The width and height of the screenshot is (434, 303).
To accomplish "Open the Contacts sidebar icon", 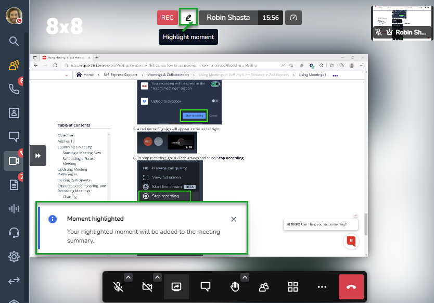I will coord(14,113).
